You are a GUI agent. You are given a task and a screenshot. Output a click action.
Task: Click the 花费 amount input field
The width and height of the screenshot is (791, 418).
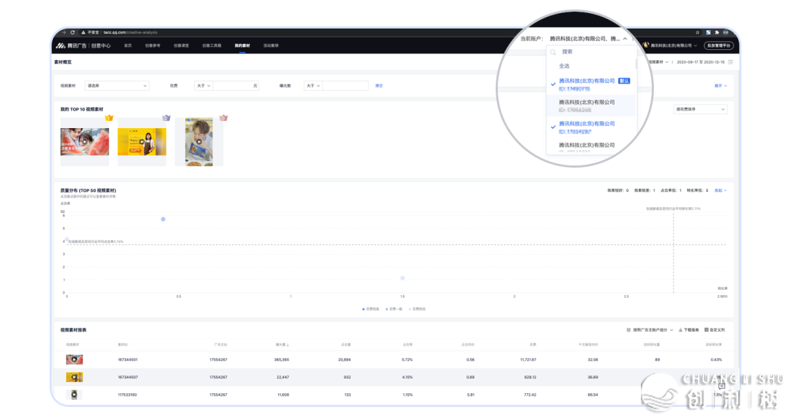coord(234,86)
